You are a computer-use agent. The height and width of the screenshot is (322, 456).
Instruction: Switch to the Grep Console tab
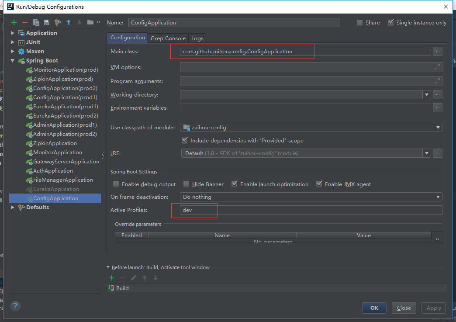click(x=168, y=38)
